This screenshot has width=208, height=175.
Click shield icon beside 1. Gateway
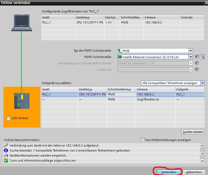coord(196,69)
